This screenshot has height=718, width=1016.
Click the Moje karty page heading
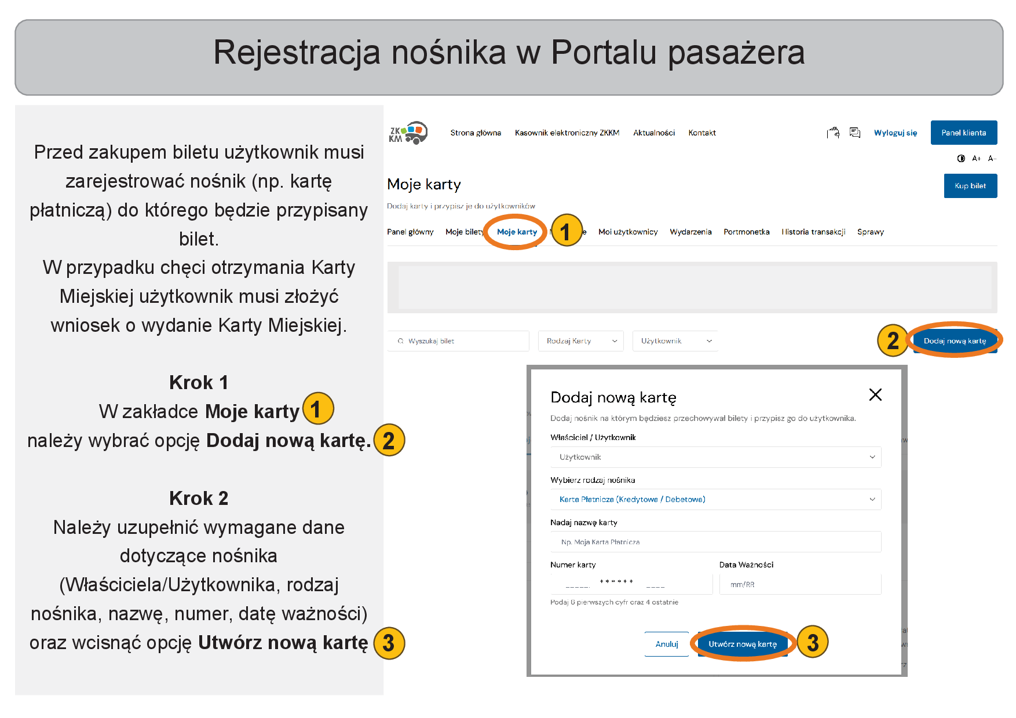tap(424, 185)
